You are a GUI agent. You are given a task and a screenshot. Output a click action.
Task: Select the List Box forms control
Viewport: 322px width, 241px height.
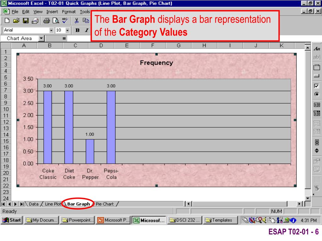coord(317,105)
